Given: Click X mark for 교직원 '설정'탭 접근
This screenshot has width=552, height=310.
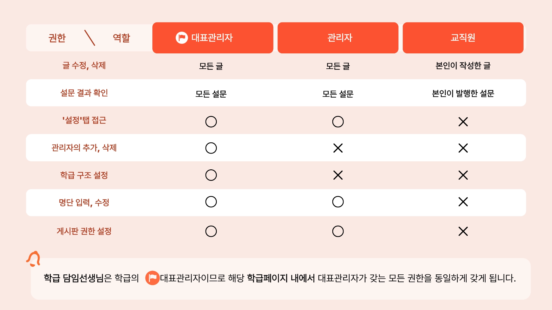Looking at the screenshot, I should [x=463, y=122].
